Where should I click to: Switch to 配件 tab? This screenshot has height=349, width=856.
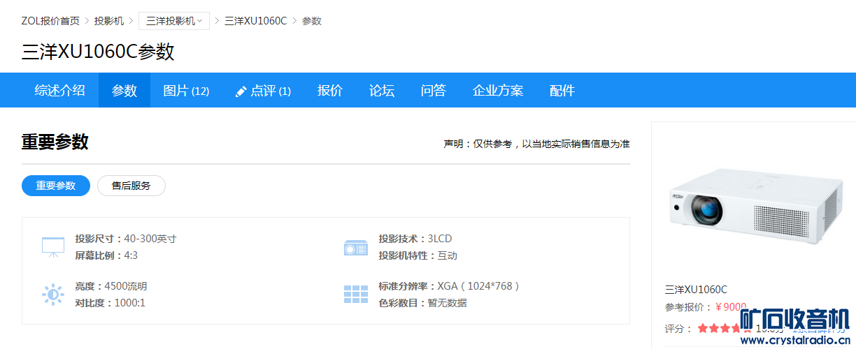(562, 90)
